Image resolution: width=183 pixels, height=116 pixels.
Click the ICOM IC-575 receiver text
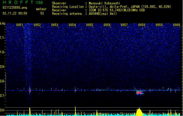click(x=117, y=10)
